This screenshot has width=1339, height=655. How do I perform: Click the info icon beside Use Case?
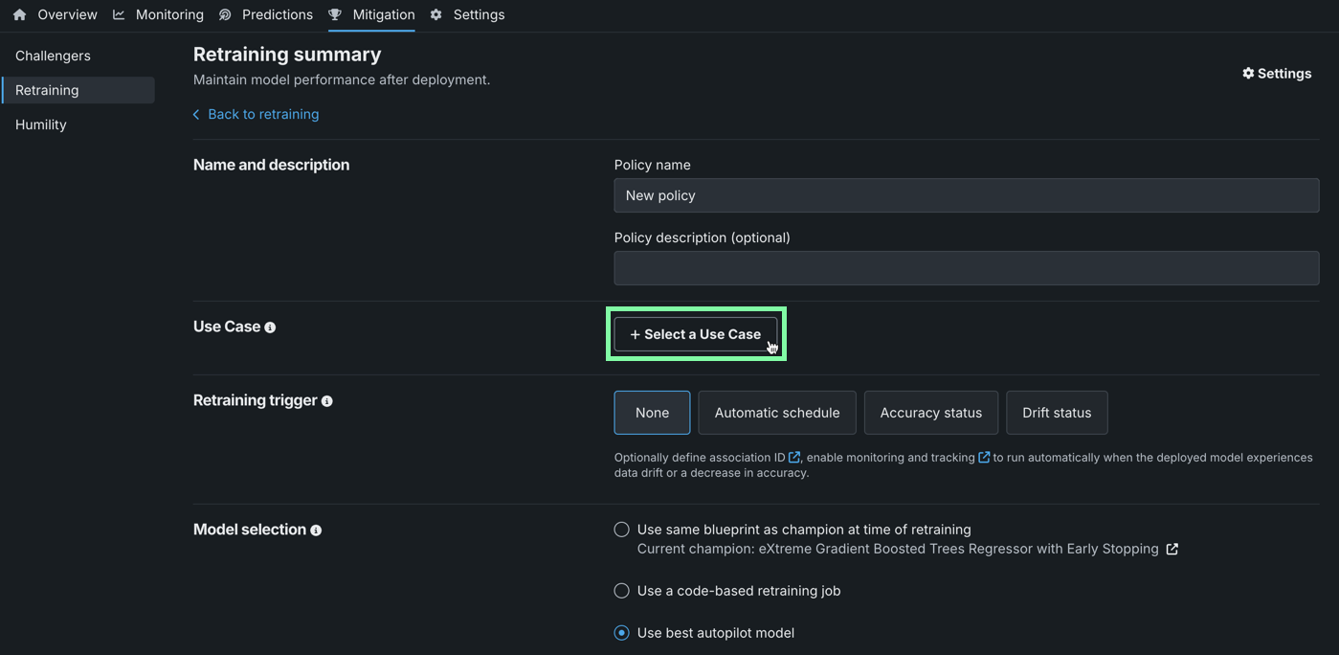270,327
